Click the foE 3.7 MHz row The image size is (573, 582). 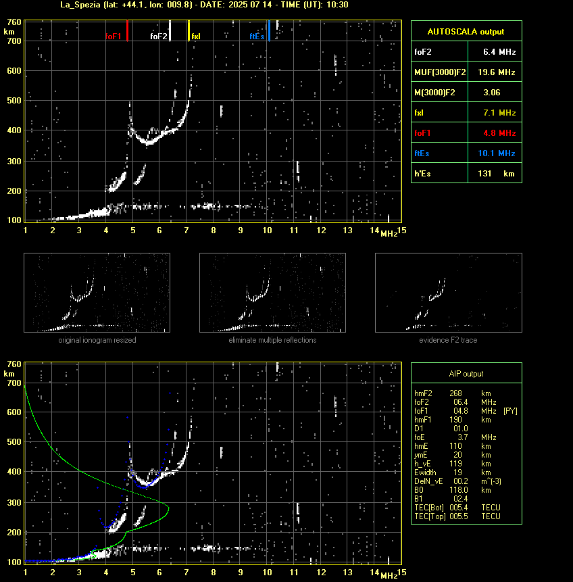click(455, 437)
